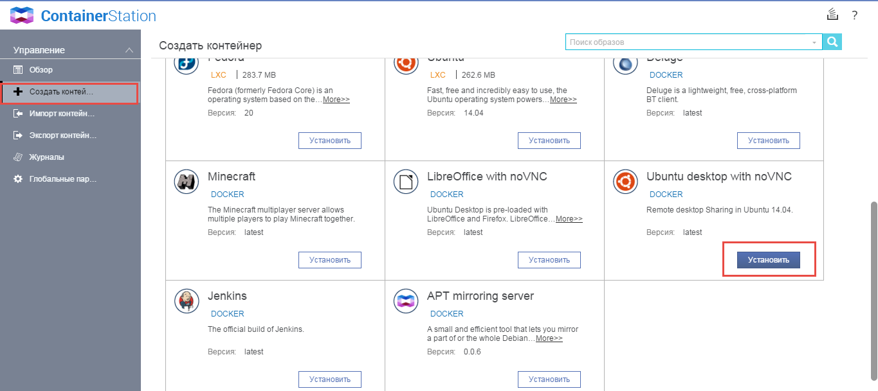Click the DOCKER label under Jenkins
The height and width of the screenshot is (391, 878).
[228, 314]
